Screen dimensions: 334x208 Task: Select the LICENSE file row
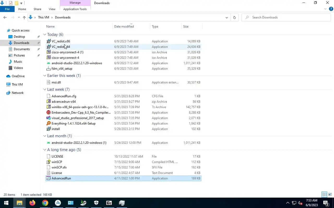tap(123, 157)
